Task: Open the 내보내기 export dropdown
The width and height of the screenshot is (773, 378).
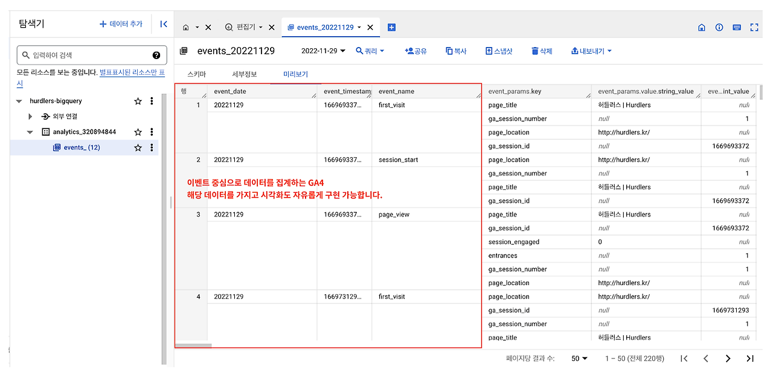Action: pyautogui.click(x=591, y=51)
